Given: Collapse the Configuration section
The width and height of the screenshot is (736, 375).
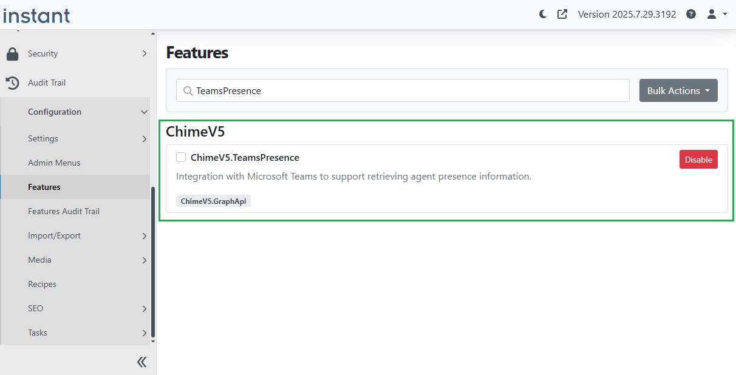Looking at the screenshot, I should [144, 112].
